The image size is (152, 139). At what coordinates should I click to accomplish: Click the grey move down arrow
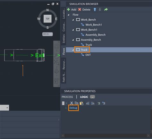point(100,10)
